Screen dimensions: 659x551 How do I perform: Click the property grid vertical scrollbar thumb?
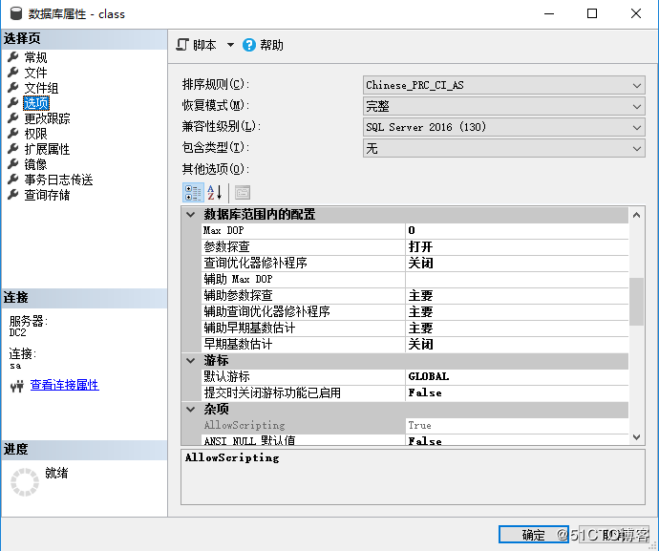click(x=636, y=302)
